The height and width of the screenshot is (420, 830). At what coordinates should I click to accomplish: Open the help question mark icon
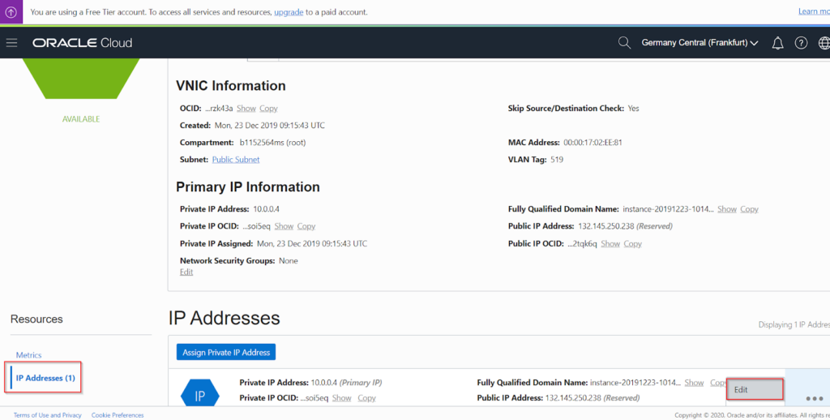(801, 43)
